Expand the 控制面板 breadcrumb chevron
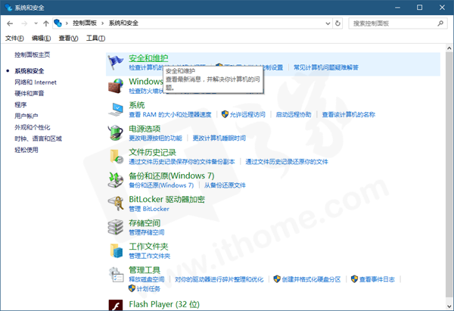454x311 pixels. [103, 23]
